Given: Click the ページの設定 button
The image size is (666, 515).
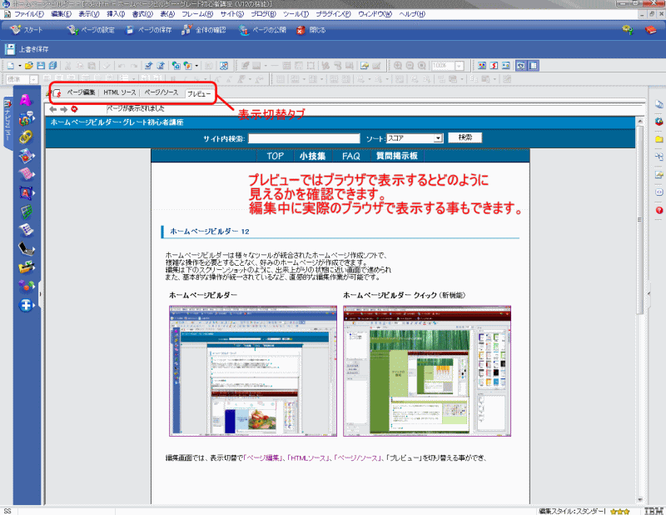Looking at the screenshot, I should point(91,30).
